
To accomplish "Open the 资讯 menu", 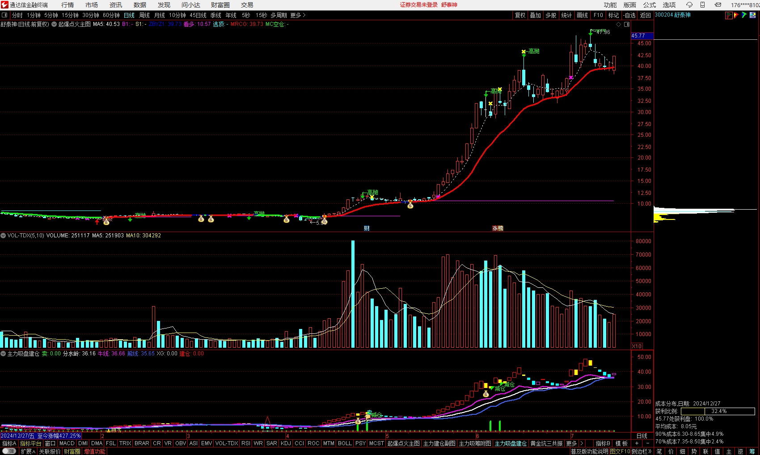I will [x=116, y=5].
